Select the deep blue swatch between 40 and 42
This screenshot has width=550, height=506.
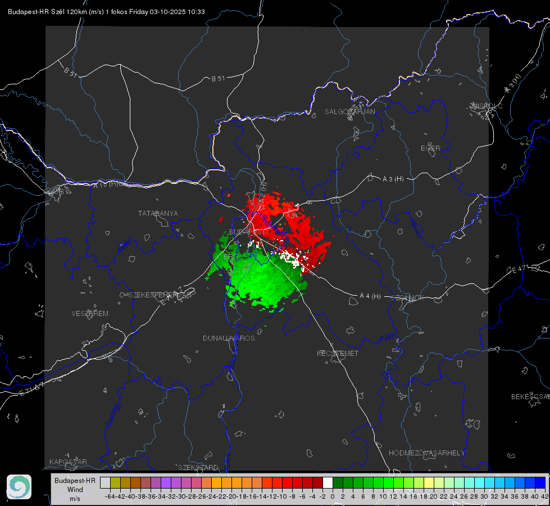(540, 482)
